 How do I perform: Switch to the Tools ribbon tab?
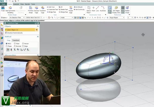point(33,4)
